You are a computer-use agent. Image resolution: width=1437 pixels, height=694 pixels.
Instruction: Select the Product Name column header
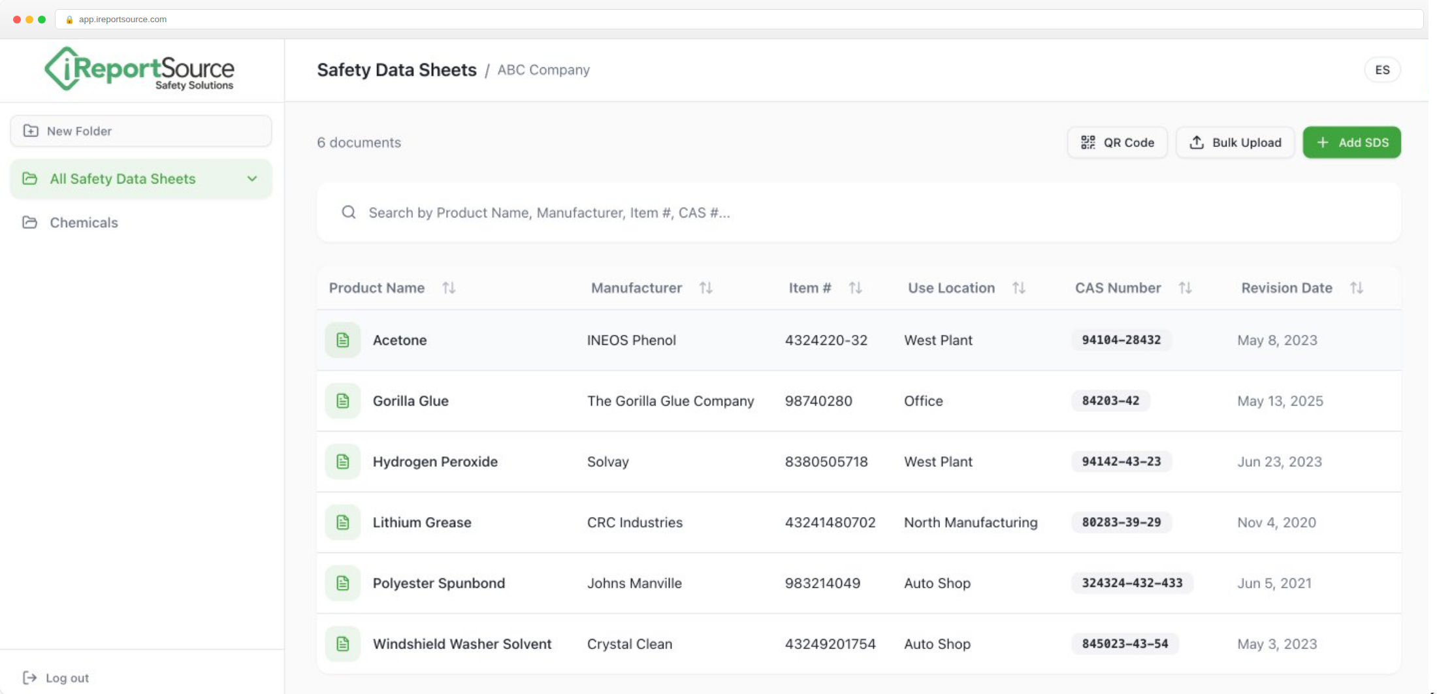click(377, 287)
